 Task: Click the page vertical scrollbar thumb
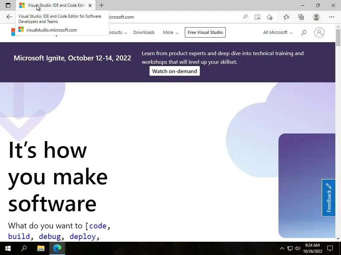pyautogui.click(x=338, y=37)
